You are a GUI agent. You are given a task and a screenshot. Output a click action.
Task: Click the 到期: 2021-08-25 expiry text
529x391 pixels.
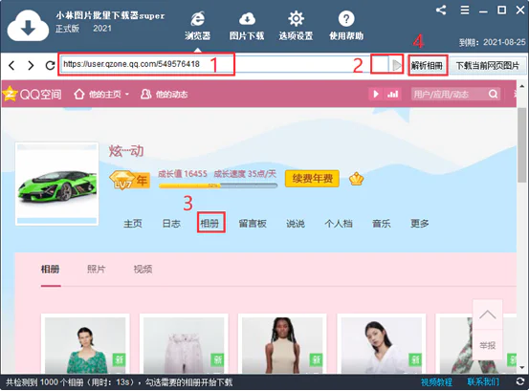tap(492, 42)
